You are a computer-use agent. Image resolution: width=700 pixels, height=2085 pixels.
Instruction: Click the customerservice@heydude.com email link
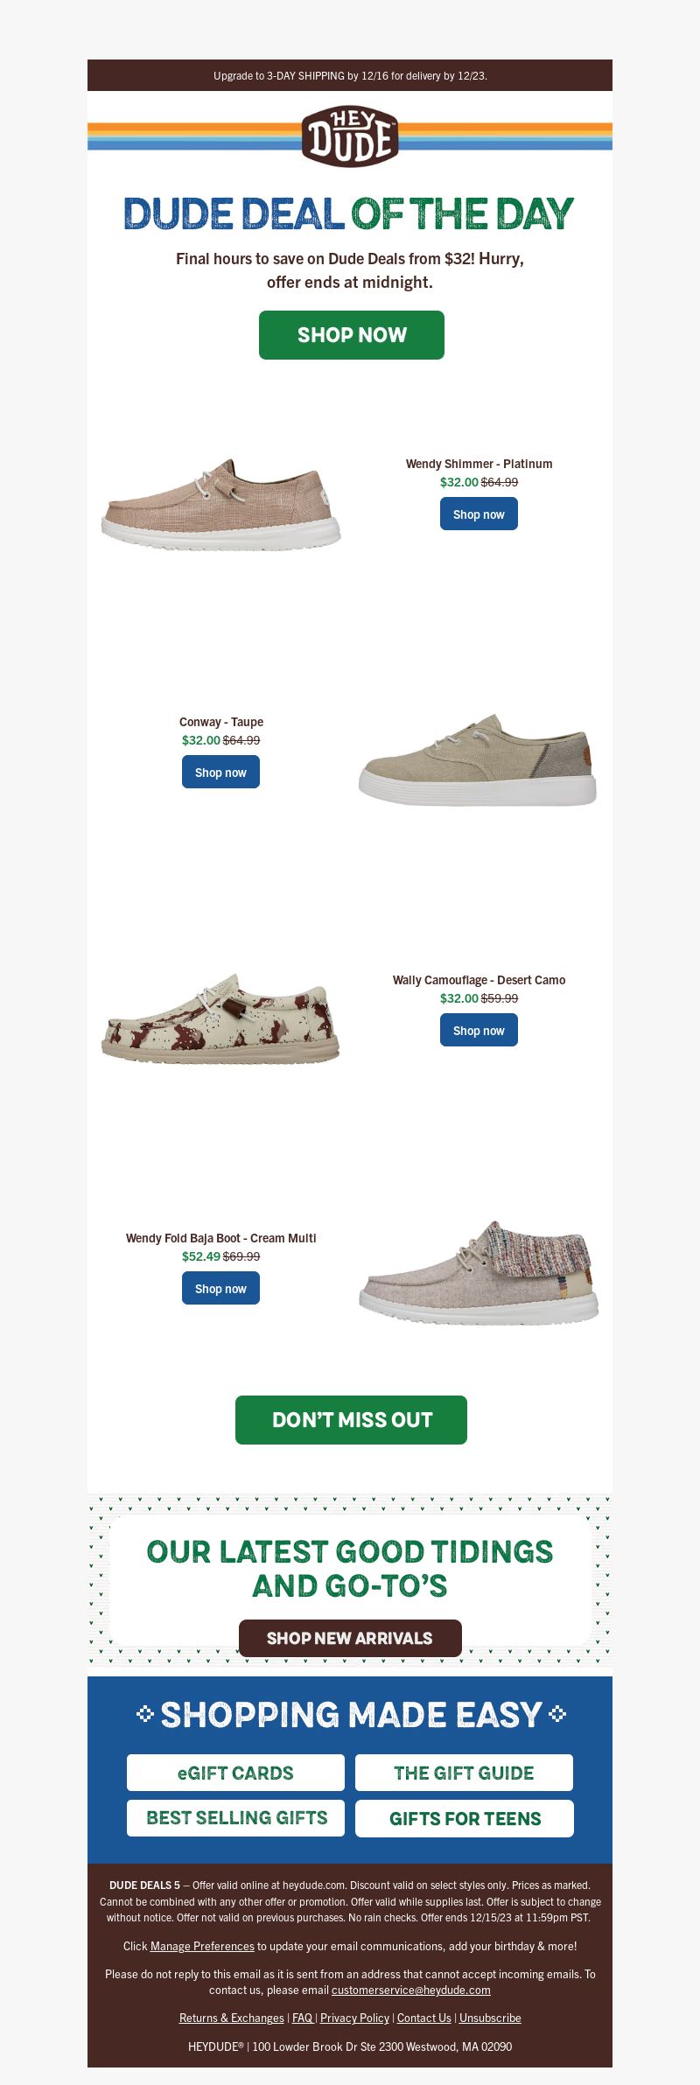point(411,1990)
